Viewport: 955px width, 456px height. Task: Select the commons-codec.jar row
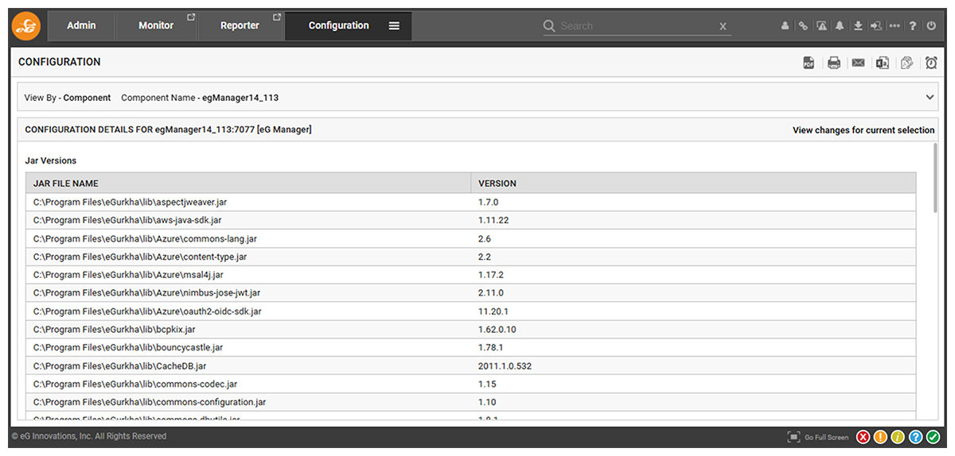click(471, 385)
